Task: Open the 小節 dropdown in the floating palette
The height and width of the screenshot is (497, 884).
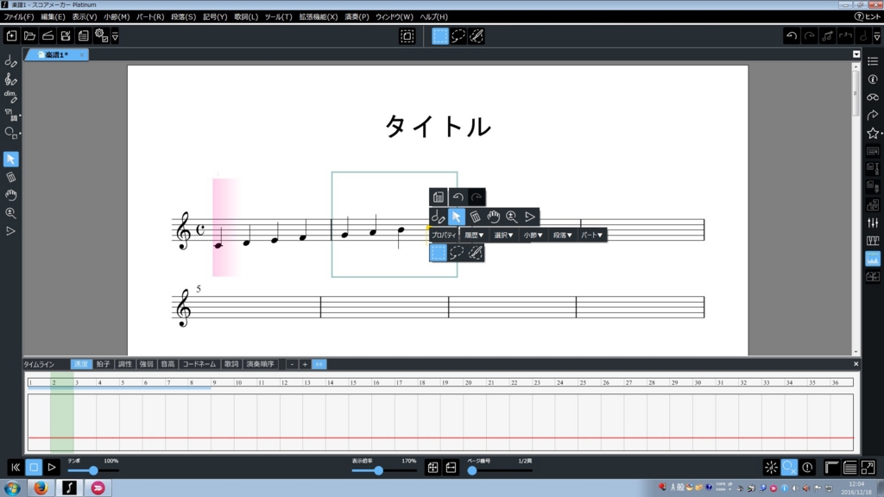Action: [533, 235]
